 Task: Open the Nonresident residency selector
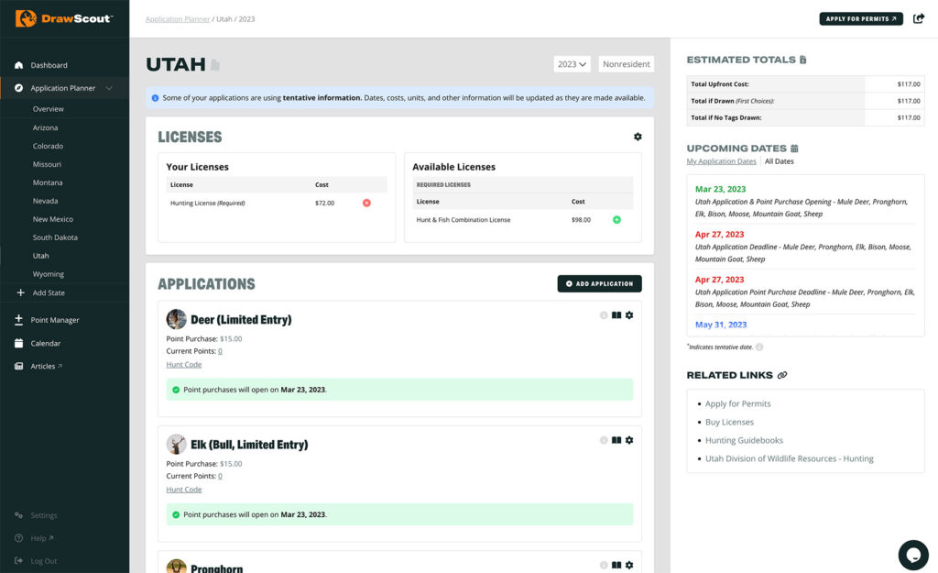(x=627, y=64)
